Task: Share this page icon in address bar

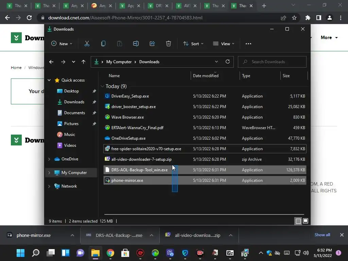Action: pyautogui.click(x=283, y=18)
